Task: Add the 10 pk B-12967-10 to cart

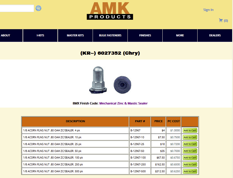Action: pyautogui.click(x=190, y=137)
